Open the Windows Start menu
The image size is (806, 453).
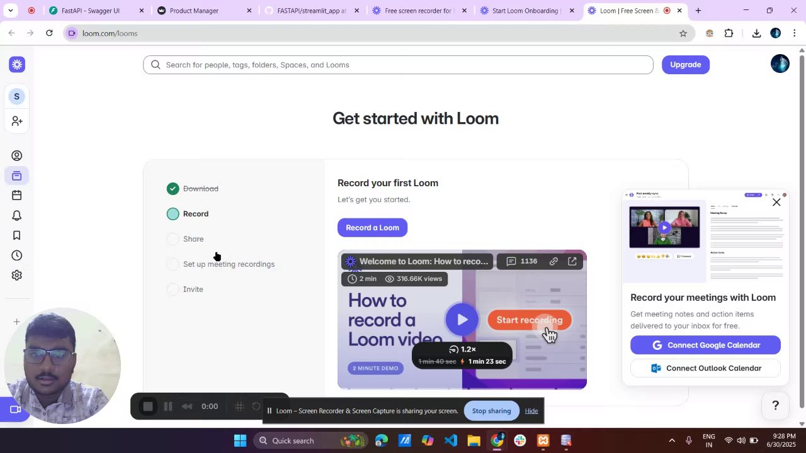coord(240,440)
